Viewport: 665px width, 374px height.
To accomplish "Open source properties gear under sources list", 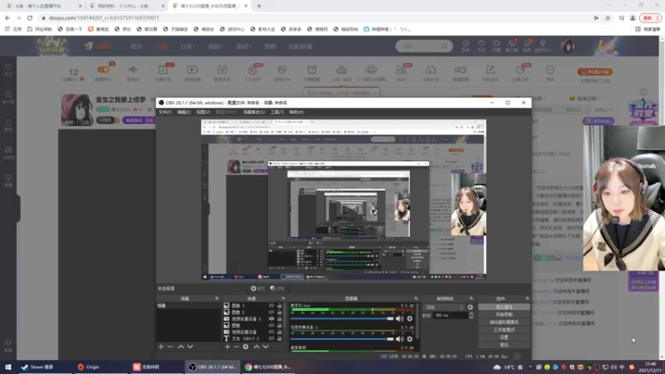I will [245, 347].
